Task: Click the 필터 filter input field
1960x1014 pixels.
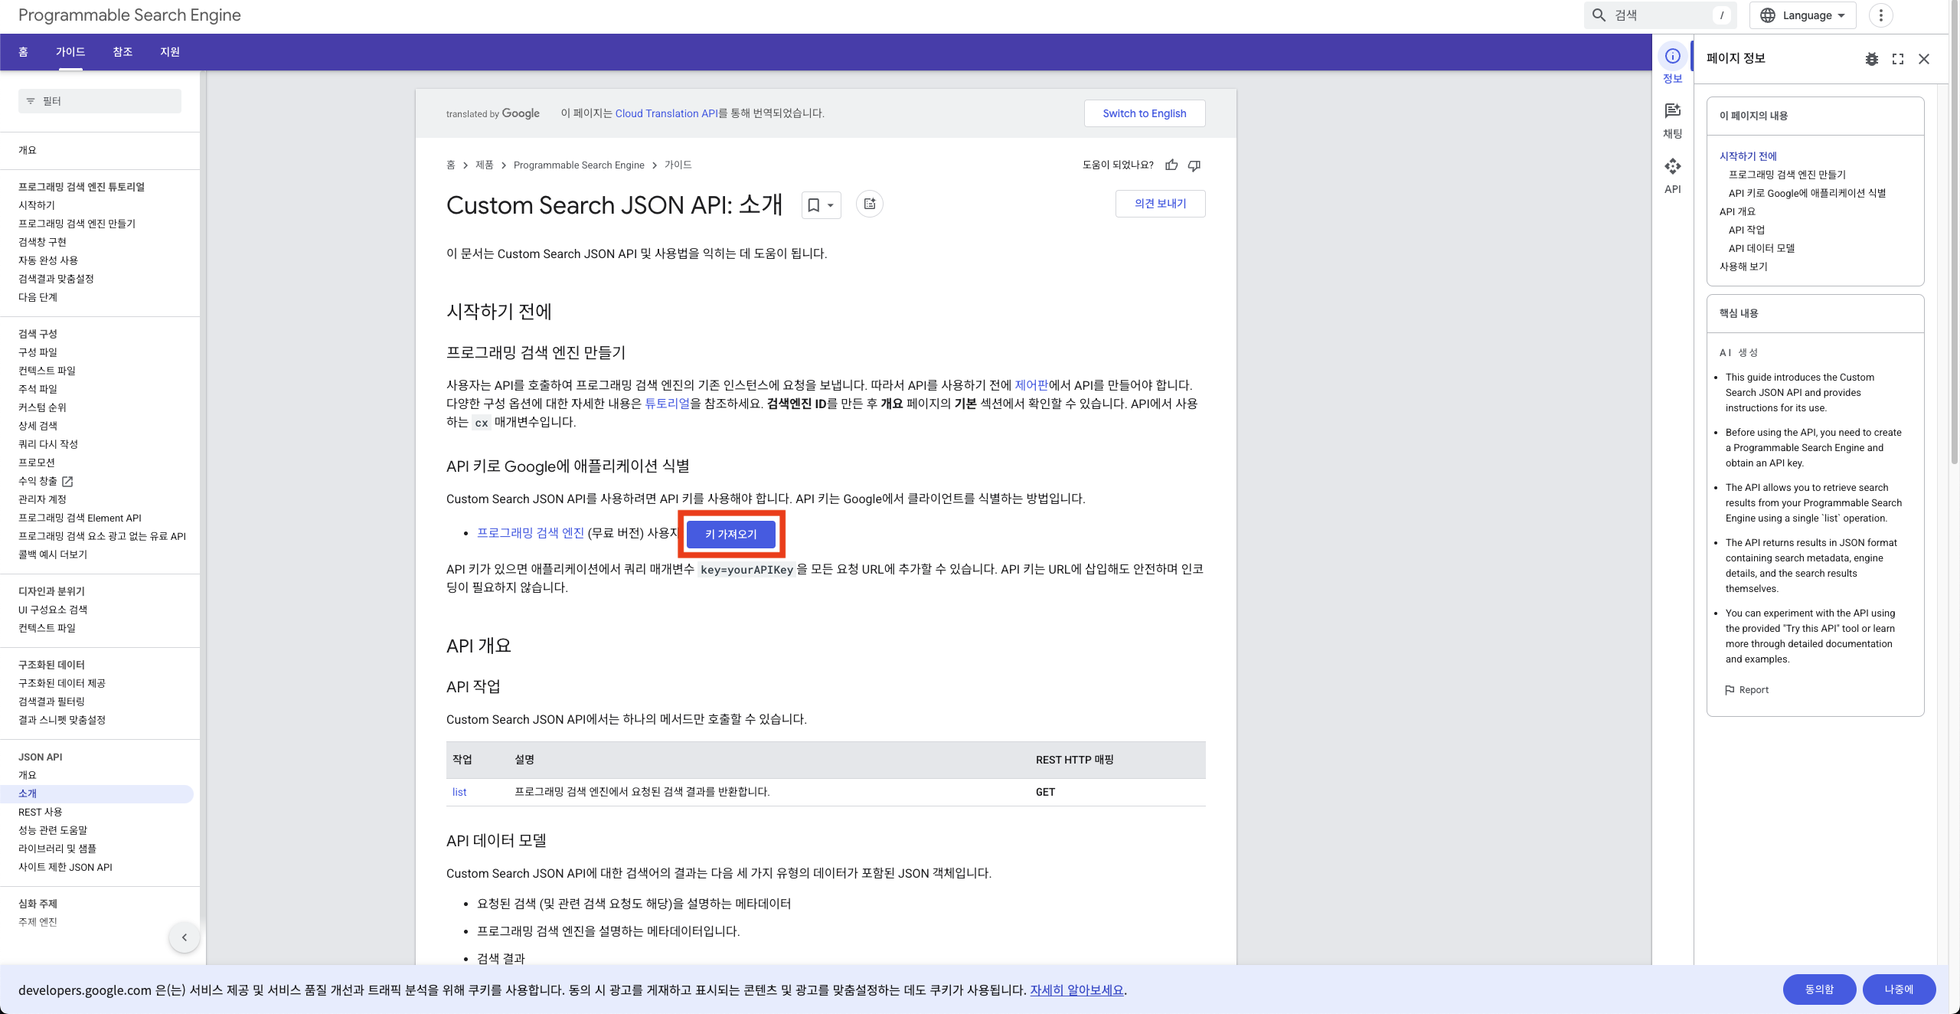Action: tap(100, 101)
